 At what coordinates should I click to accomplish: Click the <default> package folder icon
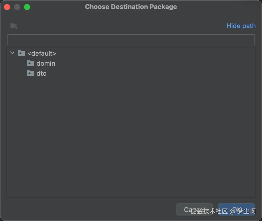(x=21, y=53)
